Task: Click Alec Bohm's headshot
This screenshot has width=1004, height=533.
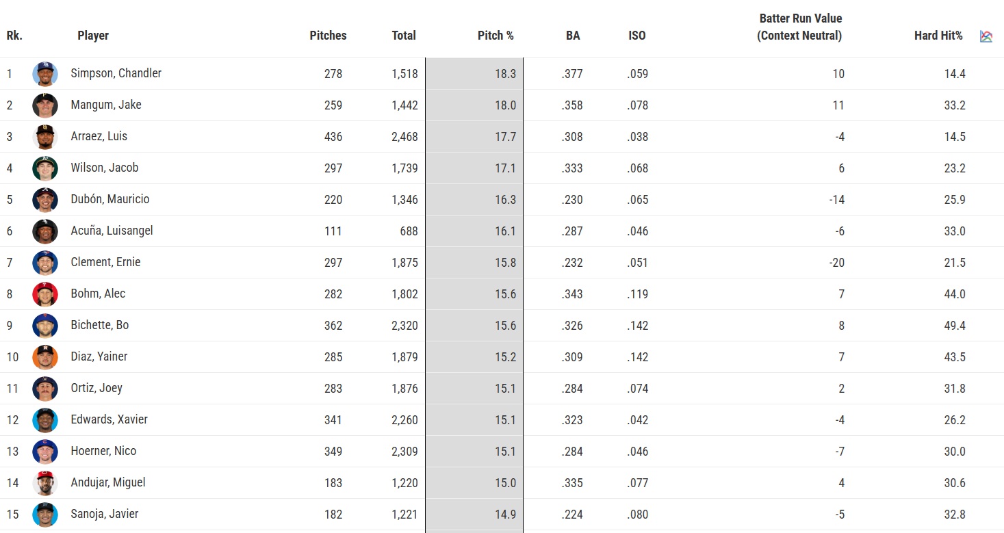Action: 45,294
